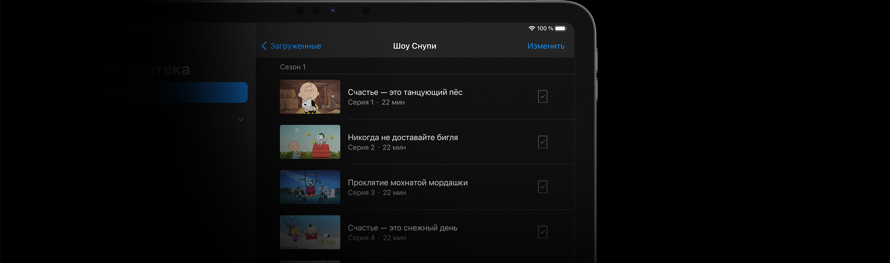Open thumbnail of episode Серия 4
This screenshot has width=890, height=263.
[310, 232]
